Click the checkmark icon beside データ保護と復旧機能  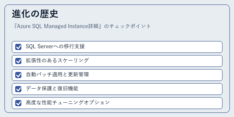pyautogui.click(x=18, y=89)
